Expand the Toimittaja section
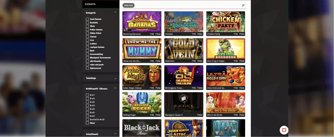 115,79
